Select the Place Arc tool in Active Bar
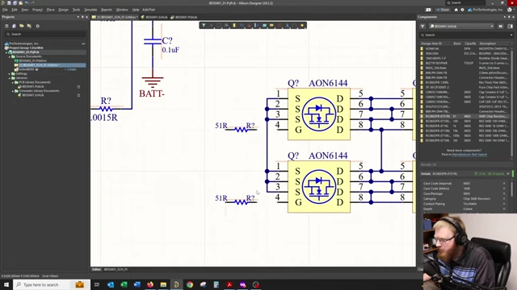Viewport: 517px width, 290px height. click(294, 25)
